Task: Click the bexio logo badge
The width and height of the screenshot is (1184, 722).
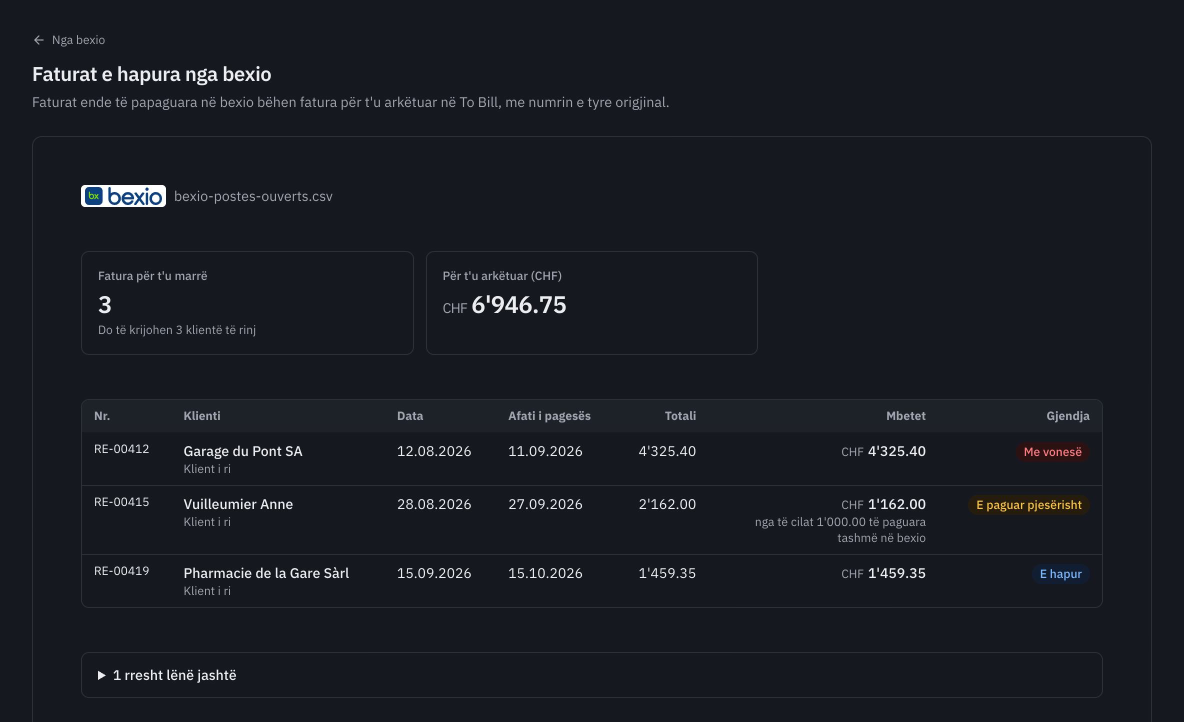Action: tap(123, 196)
